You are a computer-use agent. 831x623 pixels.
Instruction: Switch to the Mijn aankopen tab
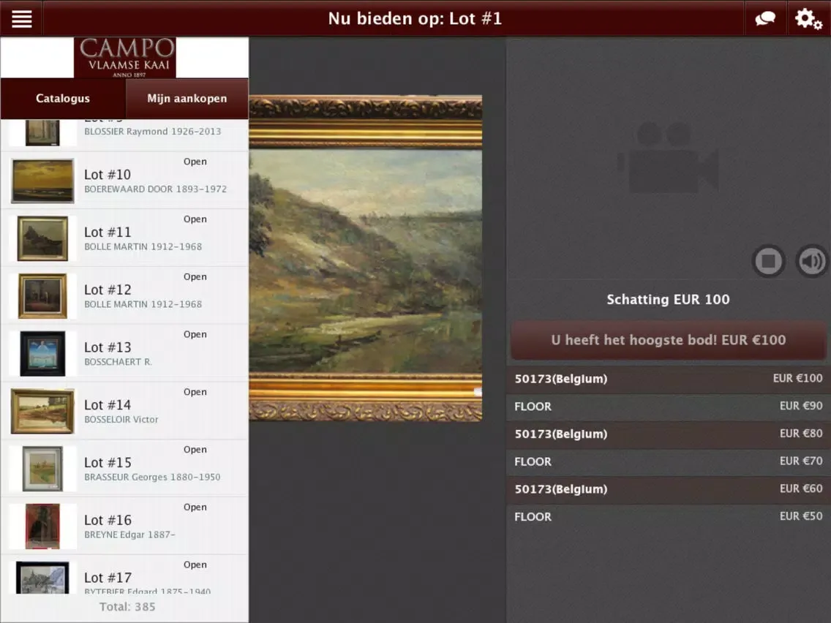(x=187, y=99)
